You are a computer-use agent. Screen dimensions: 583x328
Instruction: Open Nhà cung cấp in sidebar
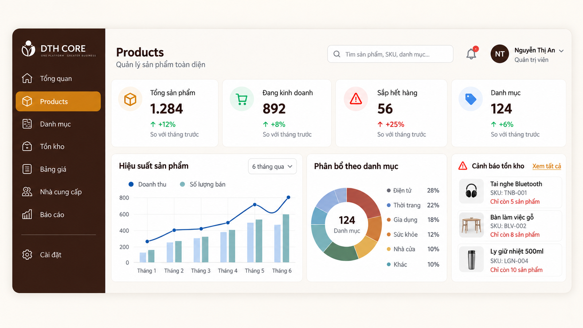(58, 191)
